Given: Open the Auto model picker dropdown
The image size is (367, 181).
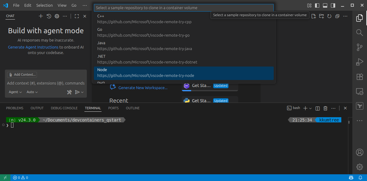Looking at the screenshot, I should pos(32,92).
